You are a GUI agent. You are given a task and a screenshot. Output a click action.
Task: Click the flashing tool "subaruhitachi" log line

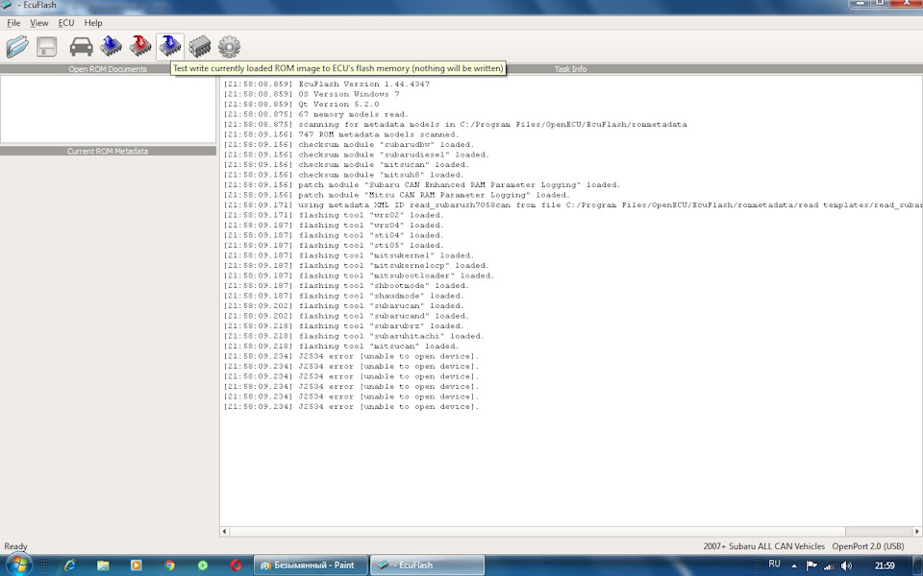click(x=354, y=336)
